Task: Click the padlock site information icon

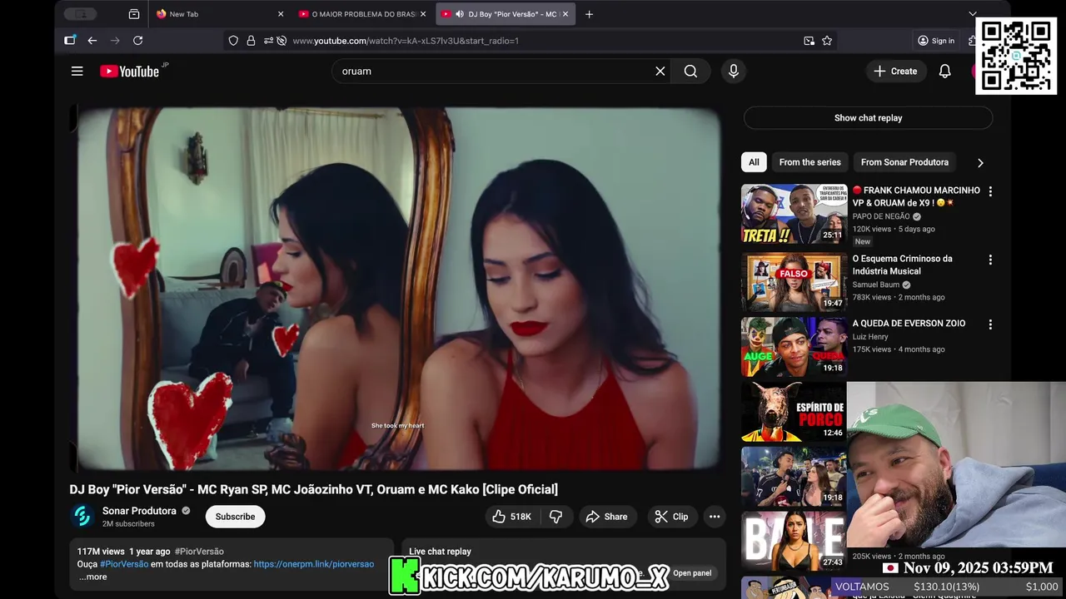Action: pos(251,41)
